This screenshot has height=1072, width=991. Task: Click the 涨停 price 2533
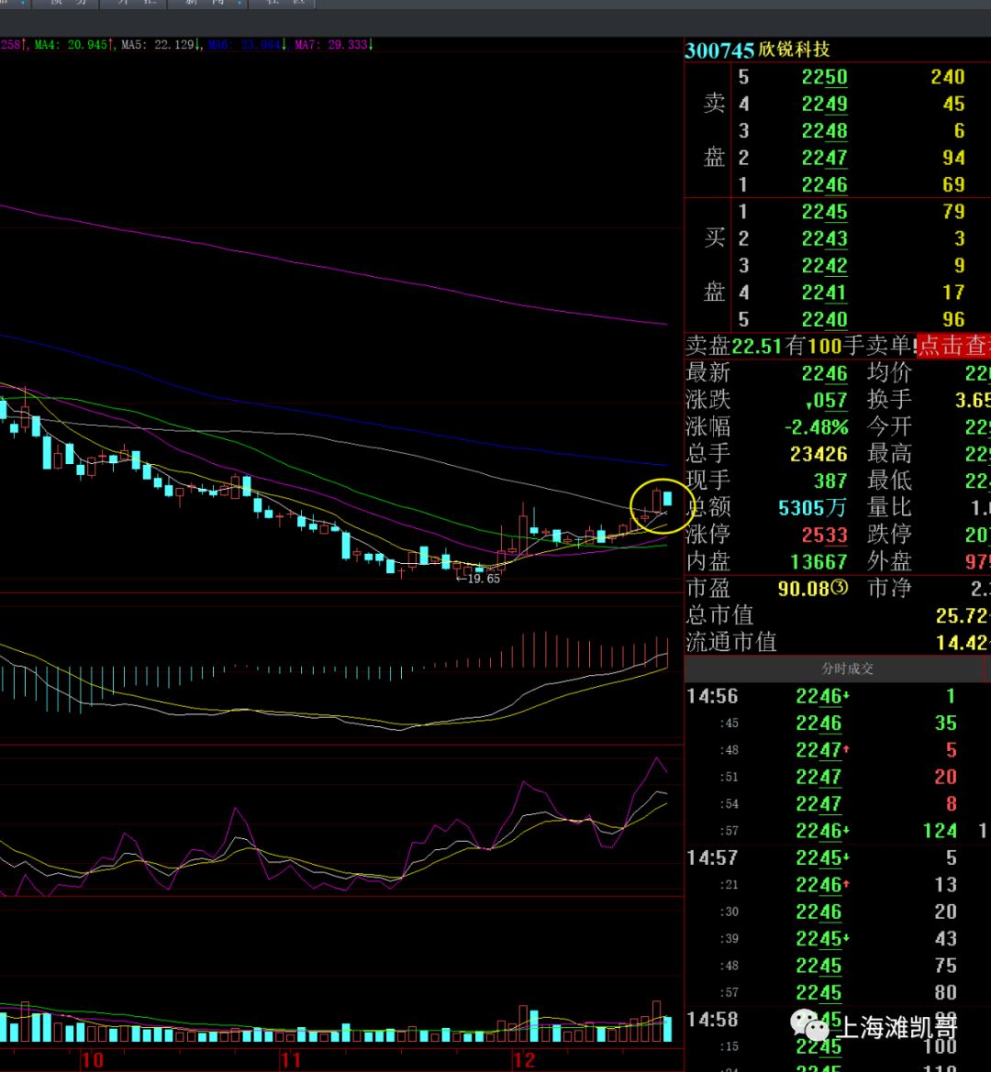[x=824, y=535]
